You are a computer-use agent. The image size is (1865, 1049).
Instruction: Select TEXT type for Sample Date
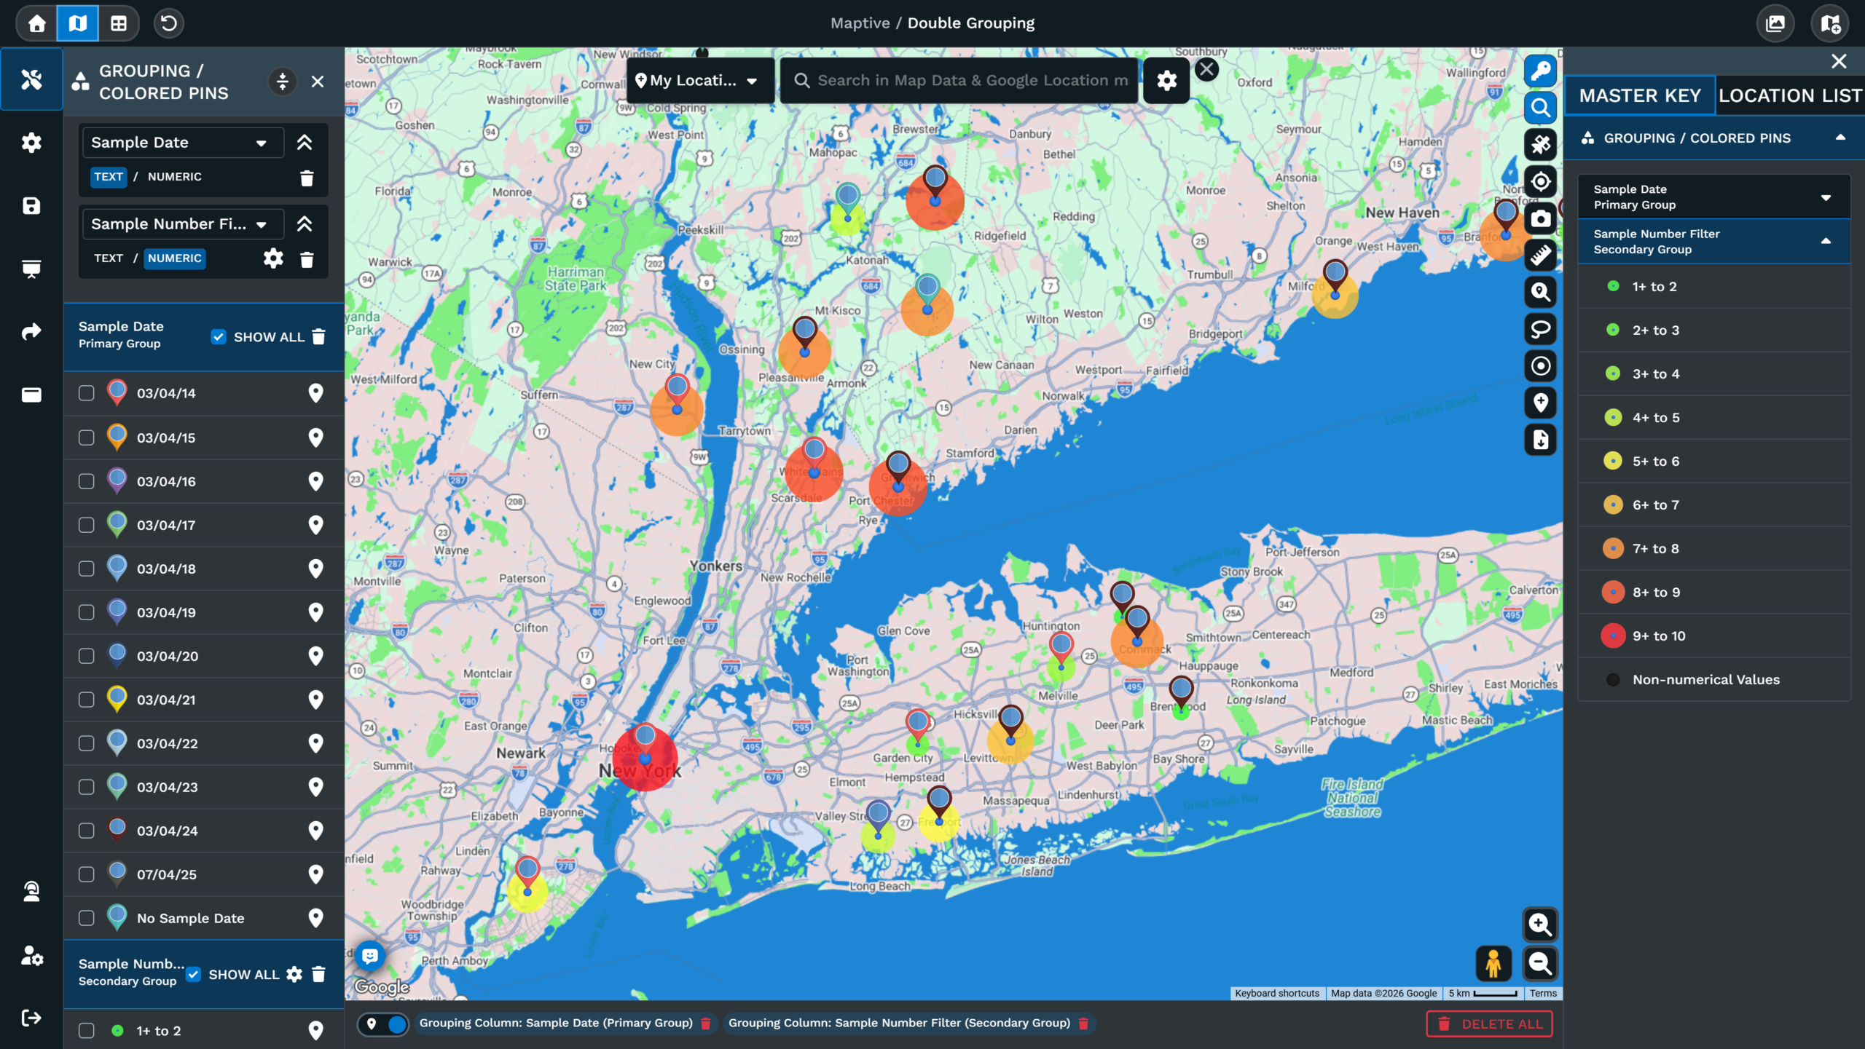pos(109,177)
